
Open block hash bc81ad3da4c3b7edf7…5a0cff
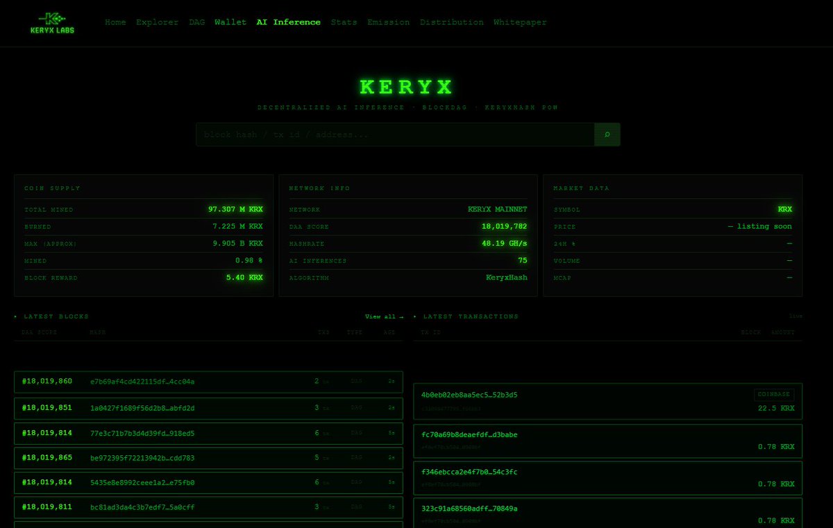[x=142, y=507]
